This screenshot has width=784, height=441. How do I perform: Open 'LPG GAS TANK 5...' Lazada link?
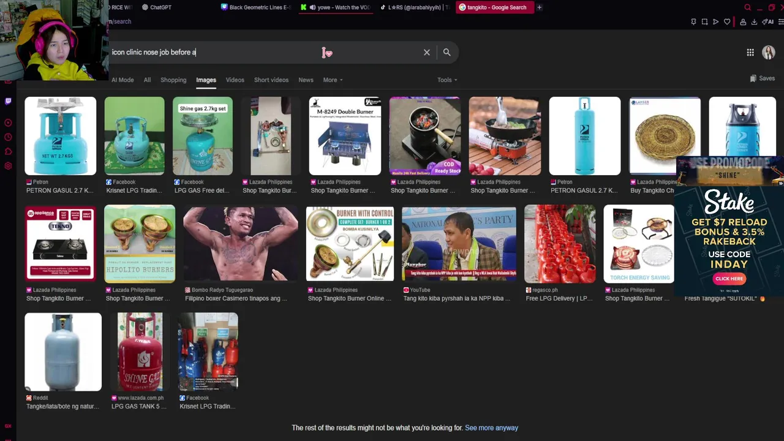[x=138, y=406]
